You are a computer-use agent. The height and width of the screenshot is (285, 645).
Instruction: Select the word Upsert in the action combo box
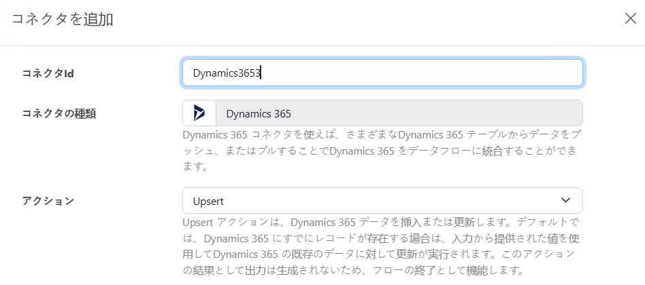(208, 201)
